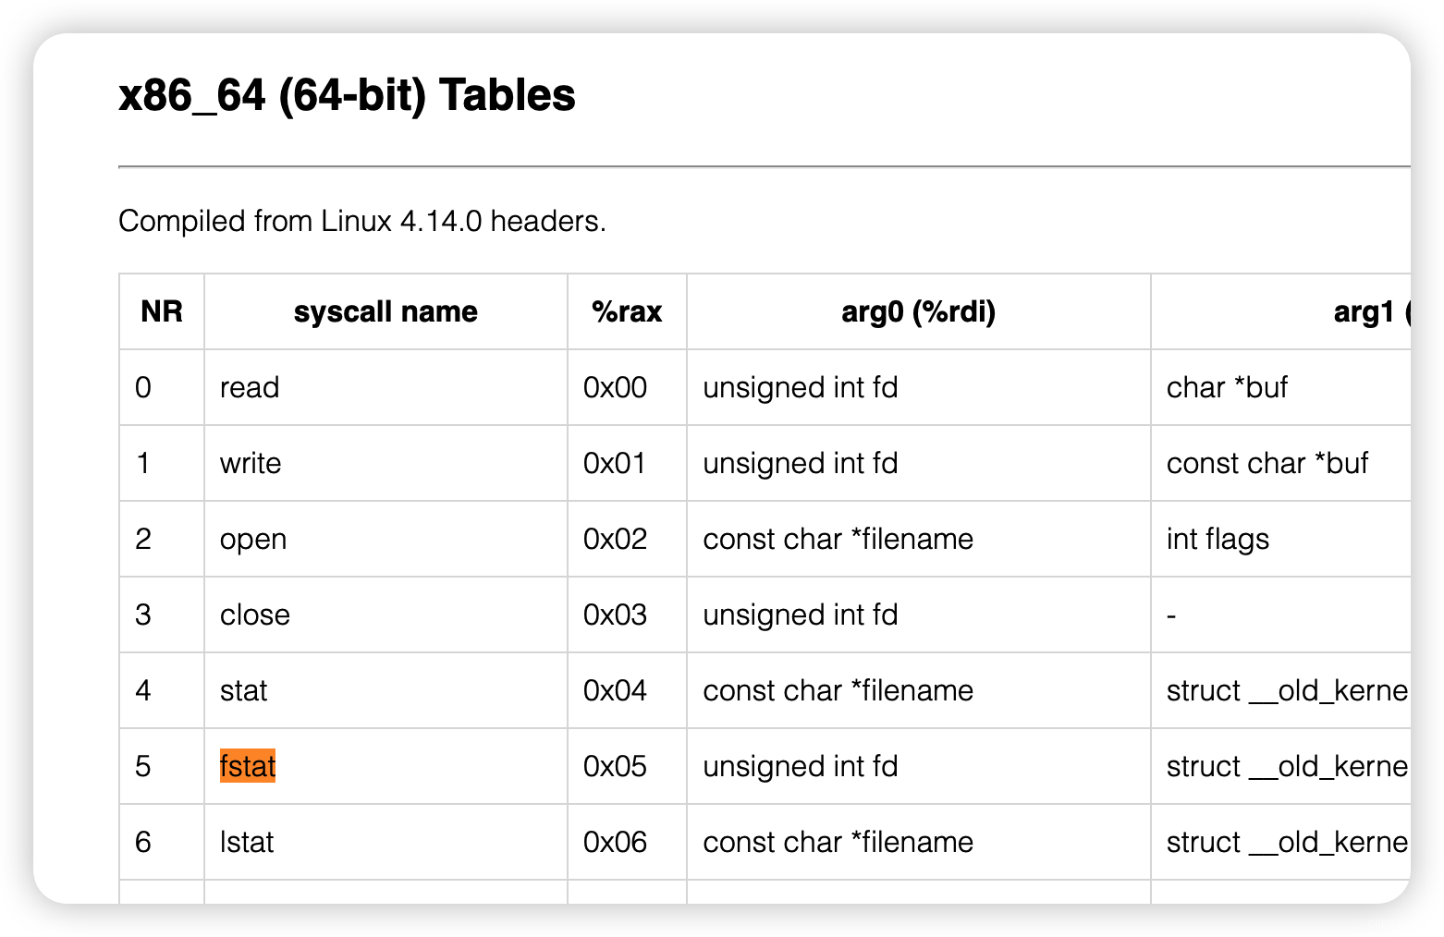1444x937 pixels.
Task: Click the read syscall name cell
Action: (x=250, y=387)
